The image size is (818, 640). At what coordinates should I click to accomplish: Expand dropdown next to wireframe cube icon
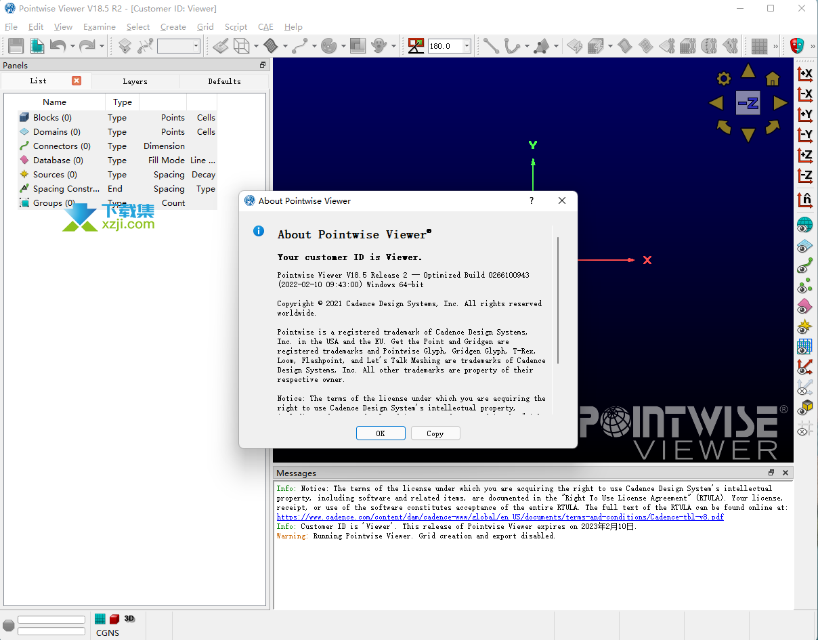click(256, 47)
